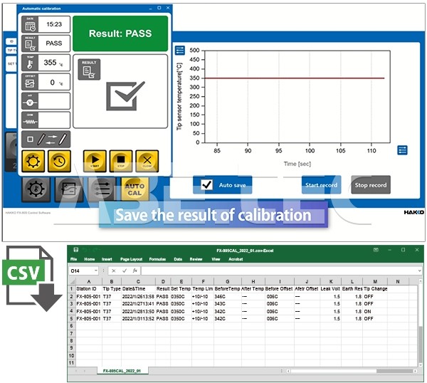Open the Data tab in Excel
This screenshot has width=427, height=383.
178,259
